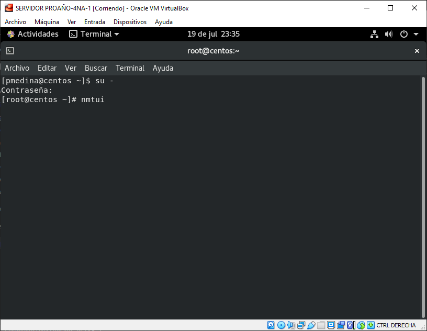The image size is (427, 331).
Task: Open the Terminal app menu dropdown
Action: click(x=94, y=34)
